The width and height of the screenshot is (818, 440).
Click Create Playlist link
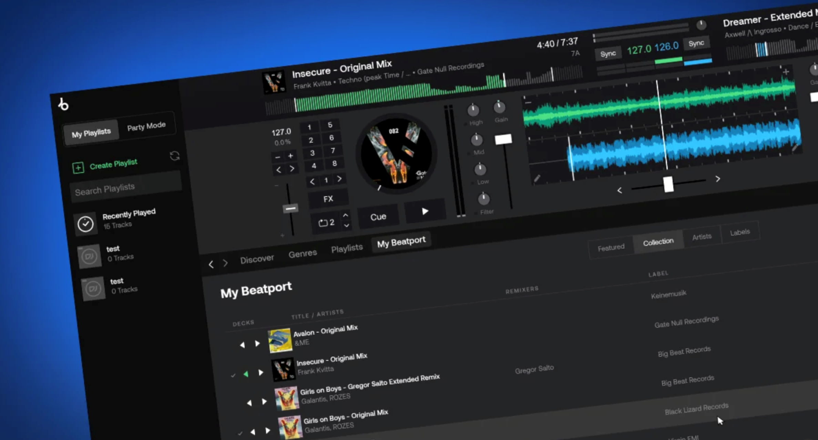tap(113, 164)
